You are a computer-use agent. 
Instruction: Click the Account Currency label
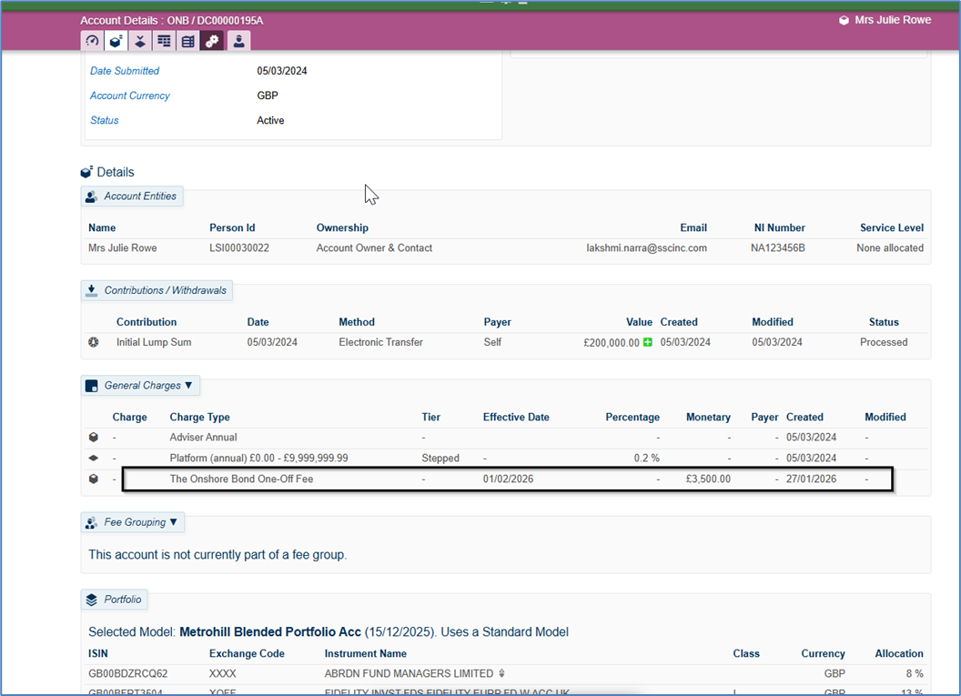pyautogui.click(x=130, y=96)
